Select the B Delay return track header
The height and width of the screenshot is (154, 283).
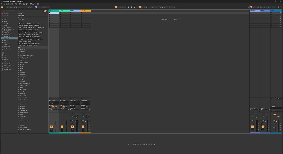[265, 11]
